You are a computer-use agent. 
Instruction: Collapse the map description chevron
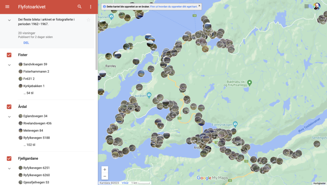(x=9, y=20)
